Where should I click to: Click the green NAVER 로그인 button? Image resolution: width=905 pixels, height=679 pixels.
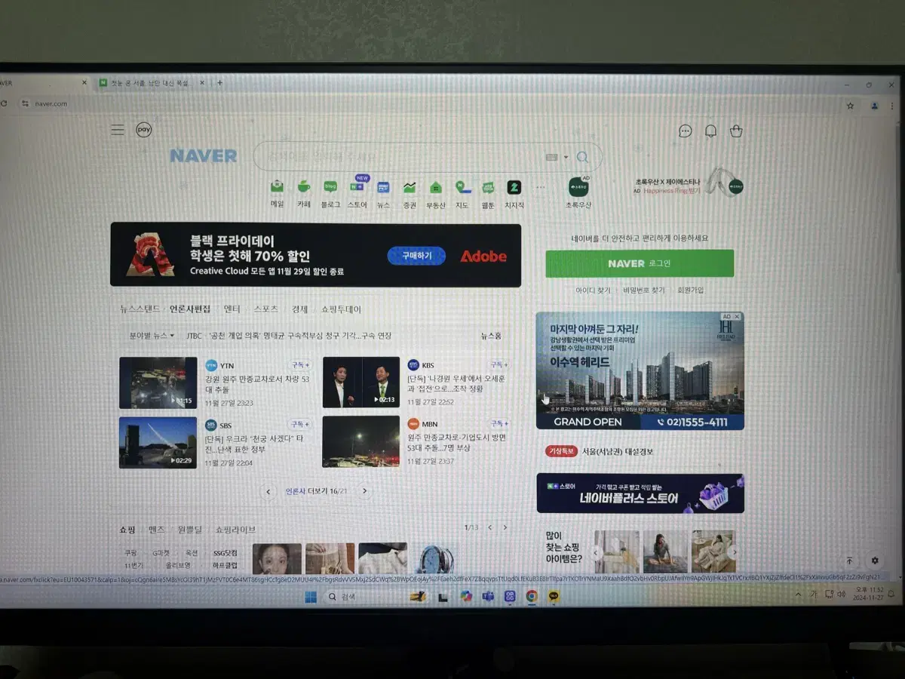click(640, 263)
